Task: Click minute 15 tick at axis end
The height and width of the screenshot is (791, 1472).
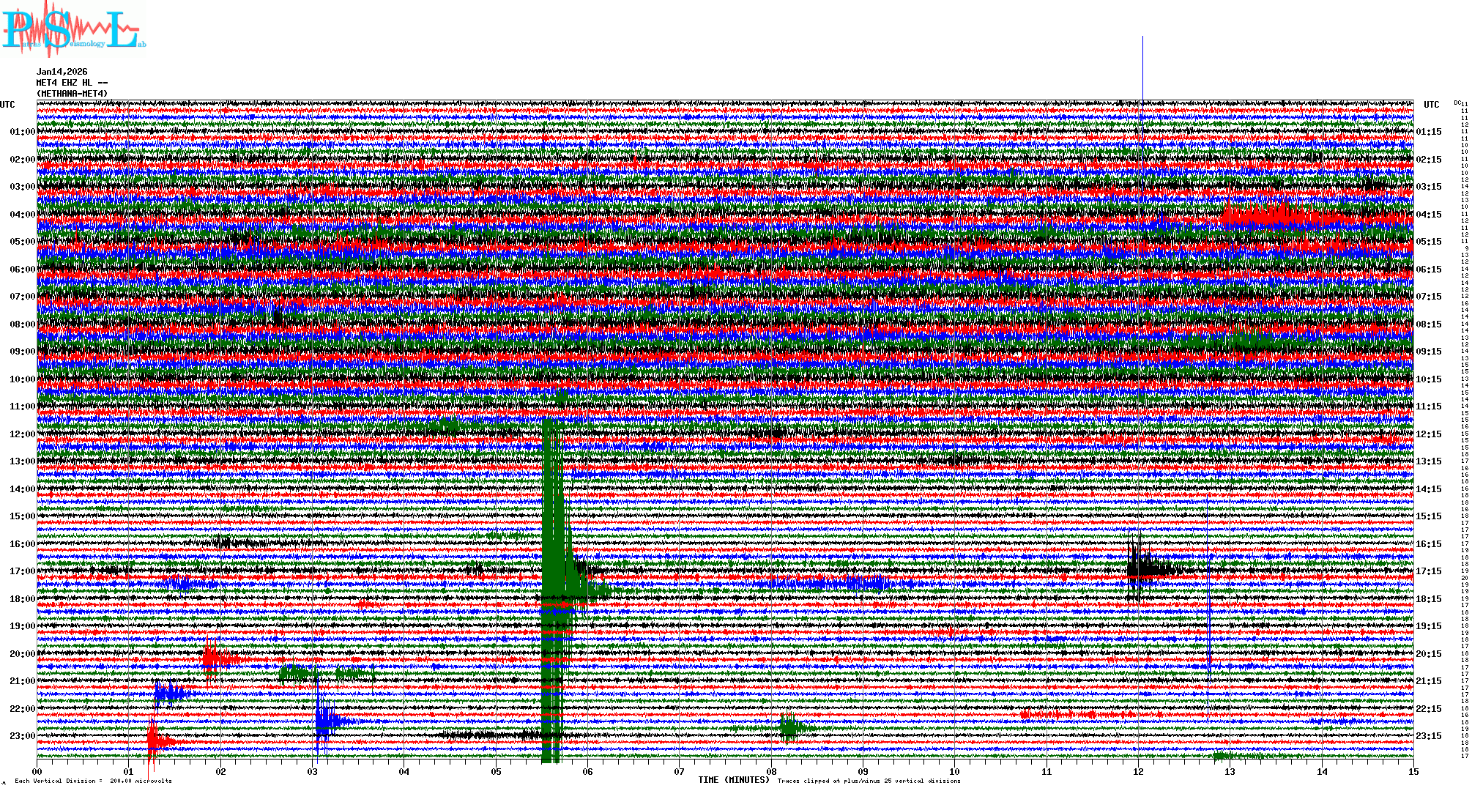Action: pos(1413,772)
